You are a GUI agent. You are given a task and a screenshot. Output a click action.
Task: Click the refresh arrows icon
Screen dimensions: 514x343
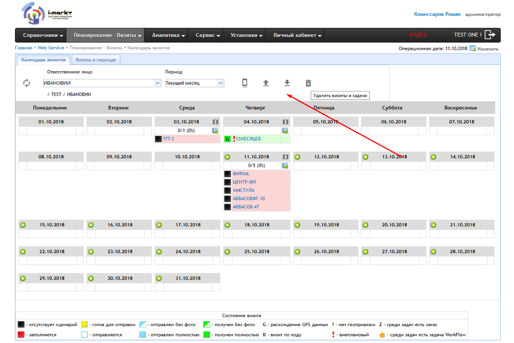point(26,83)
